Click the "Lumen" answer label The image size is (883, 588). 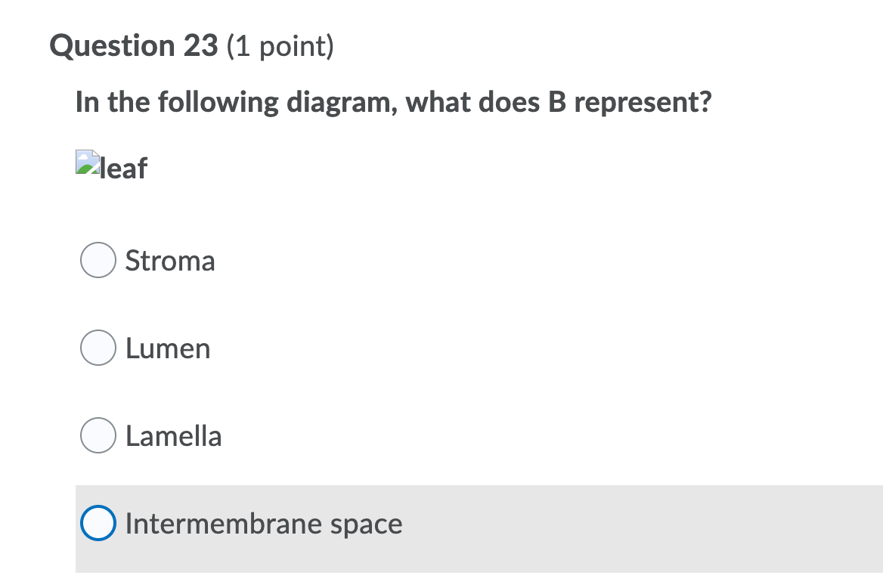(x=168, y=348)
